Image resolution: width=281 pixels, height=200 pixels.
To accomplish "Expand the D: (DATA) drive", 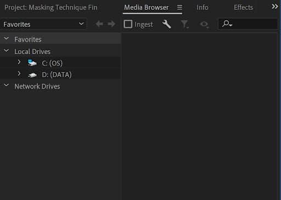I will [x=19, y=74].
